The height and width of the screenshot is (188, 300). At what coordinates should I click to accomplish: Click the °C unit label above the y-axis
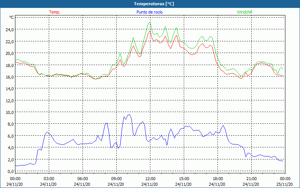click(12, 17)
